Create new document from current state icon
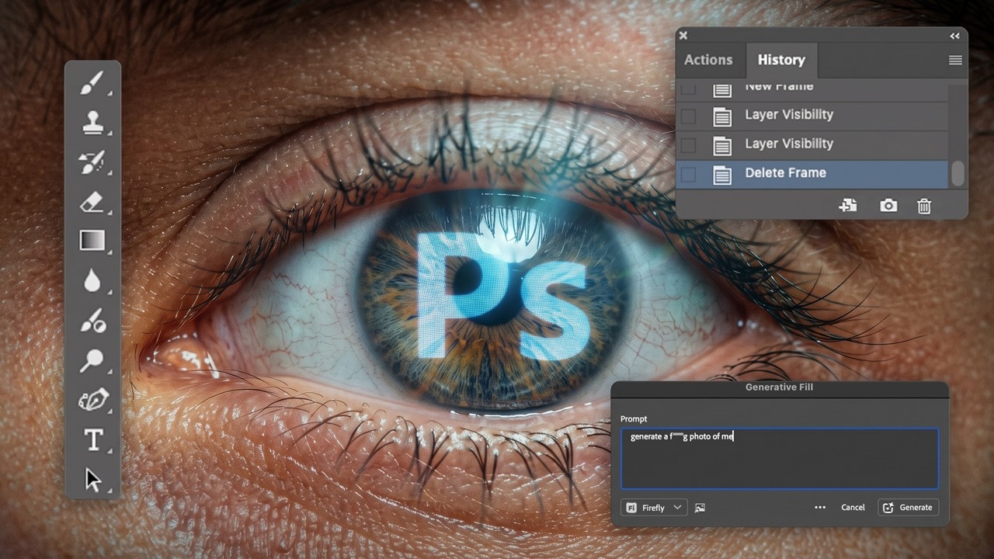The width and height of the screenshot is (994, 559). pyautogui.click(x=848, y=206)
